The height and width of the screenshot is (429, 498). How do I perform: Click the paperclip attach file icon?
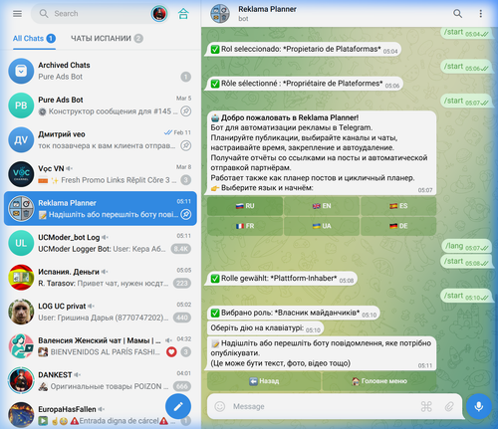(449, 406)
